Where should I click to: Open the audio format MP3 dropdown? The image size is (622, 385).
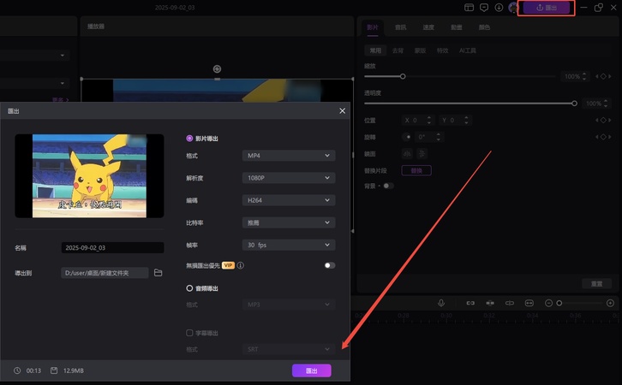click(x=289, y=305)
